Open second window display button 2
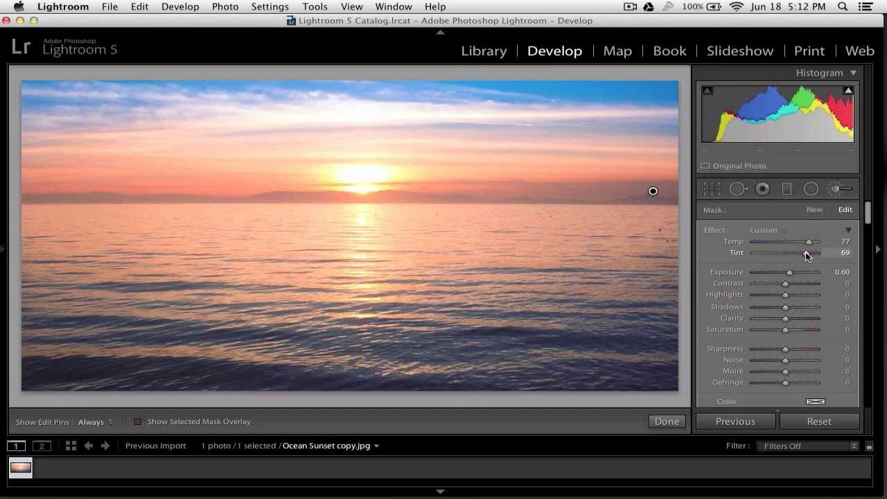Image resolution: width=887 pixels, height=499 pixels. tap(42, 446)
